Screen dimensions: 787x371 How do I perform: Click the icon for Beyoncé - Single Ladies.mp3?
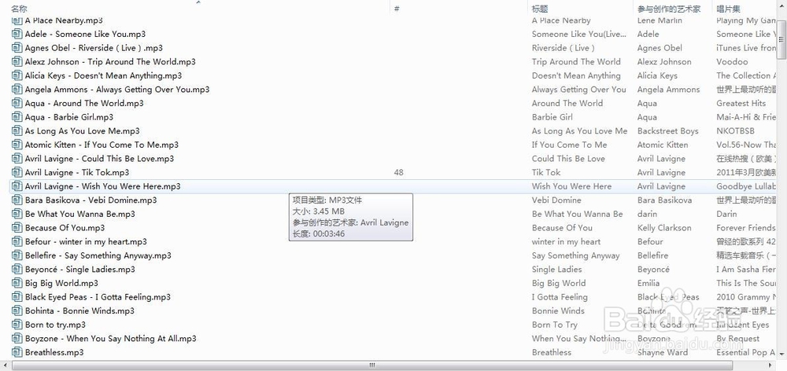click(17, 270)
